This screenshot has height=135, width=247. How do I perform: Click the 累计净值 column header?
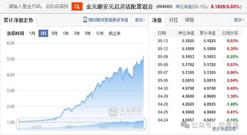pos(208,33)
